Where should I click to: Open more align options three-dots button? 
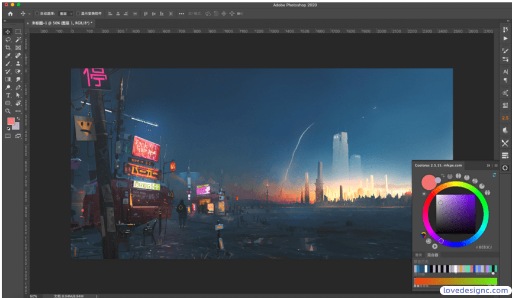coord(181,14)
